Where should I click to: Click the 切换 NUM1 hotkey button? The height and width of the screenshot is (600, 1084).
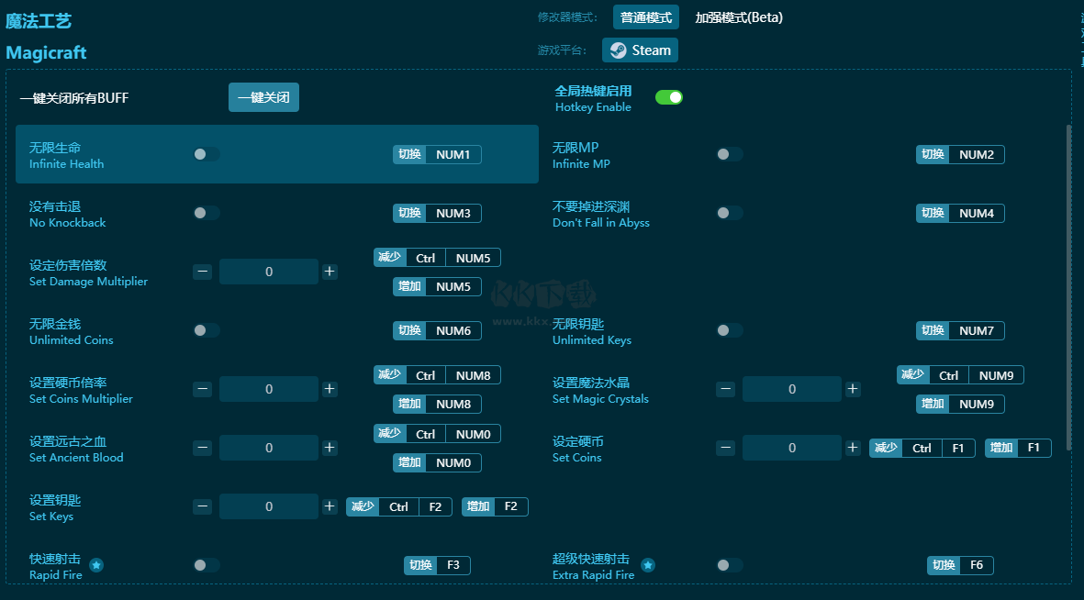(437, 154)
